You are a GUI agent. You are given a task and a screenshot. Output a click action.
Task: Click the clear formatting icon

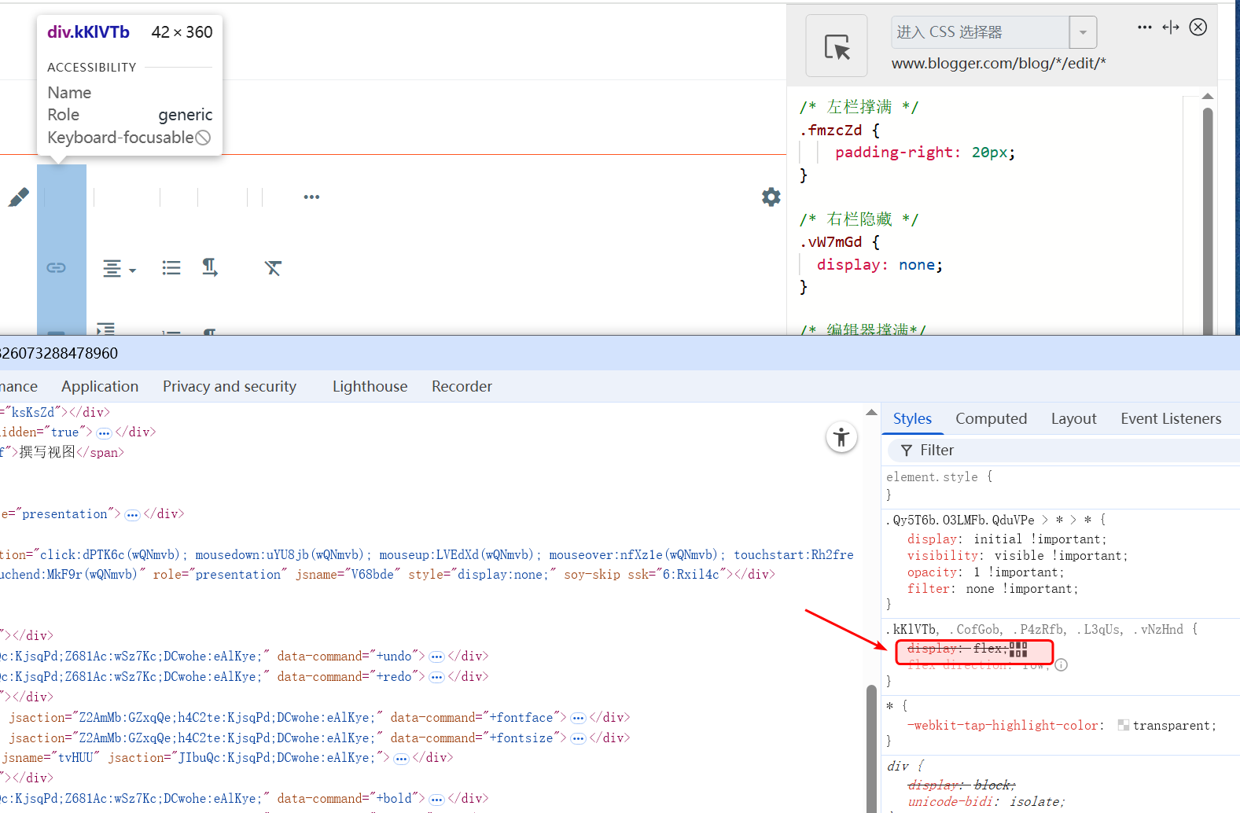click(273, 268)
